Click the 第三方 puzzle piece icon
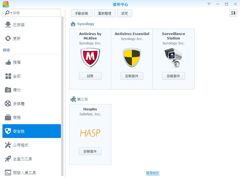 [73, 99]
